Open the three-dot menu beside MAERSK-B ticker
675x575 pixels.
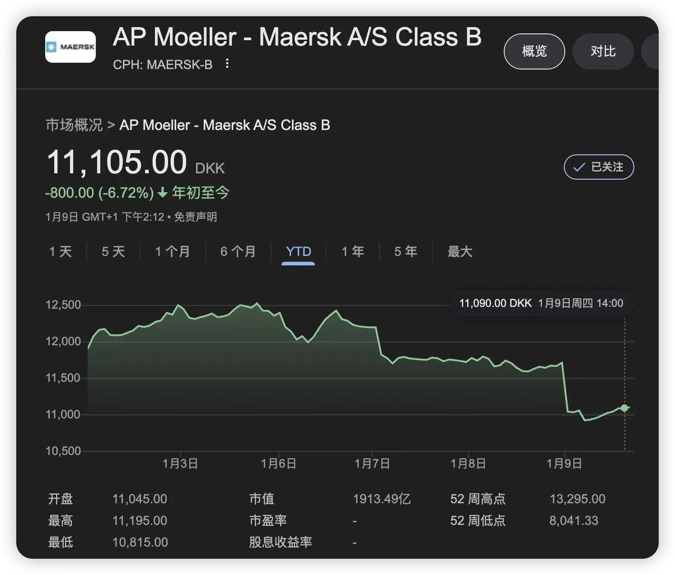227,64
